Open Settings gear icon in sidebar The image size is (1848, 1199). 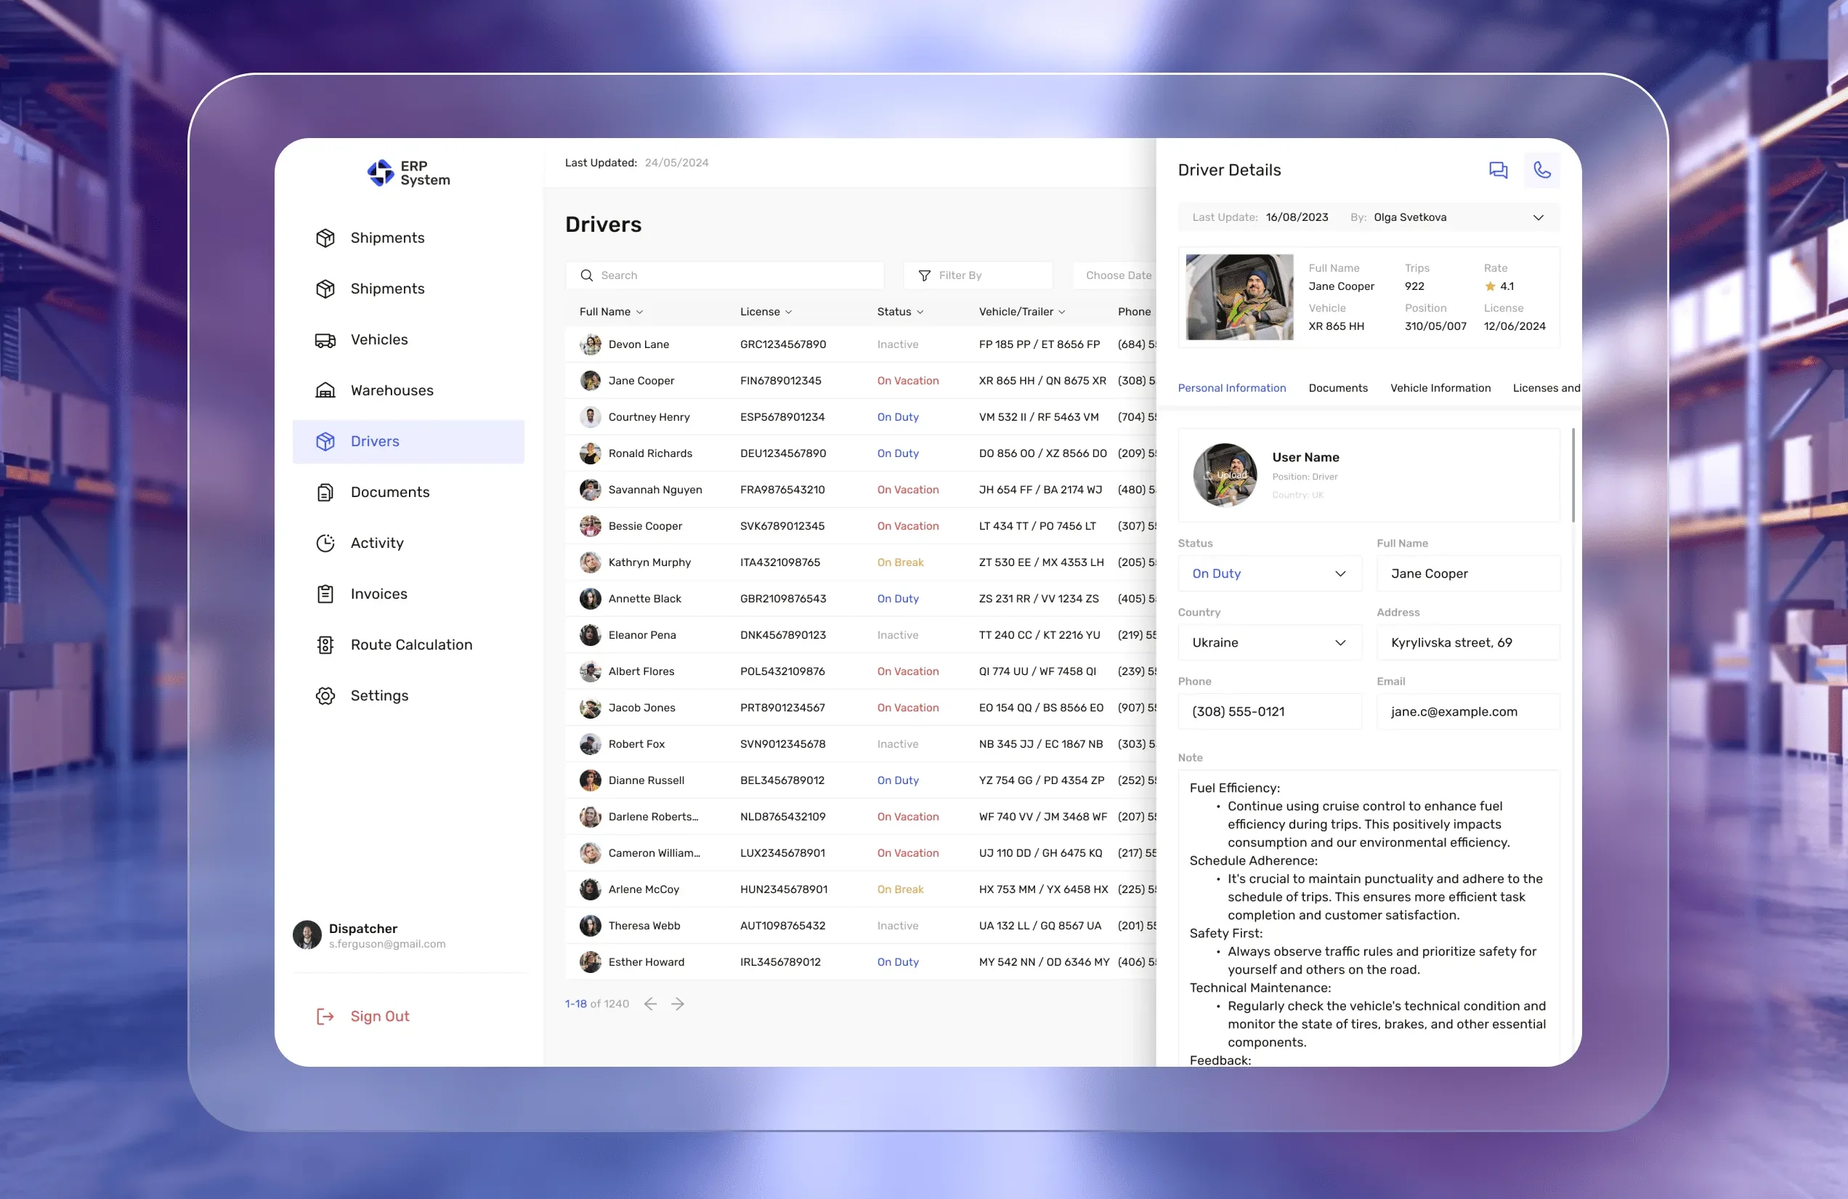[x=325, y=696]
